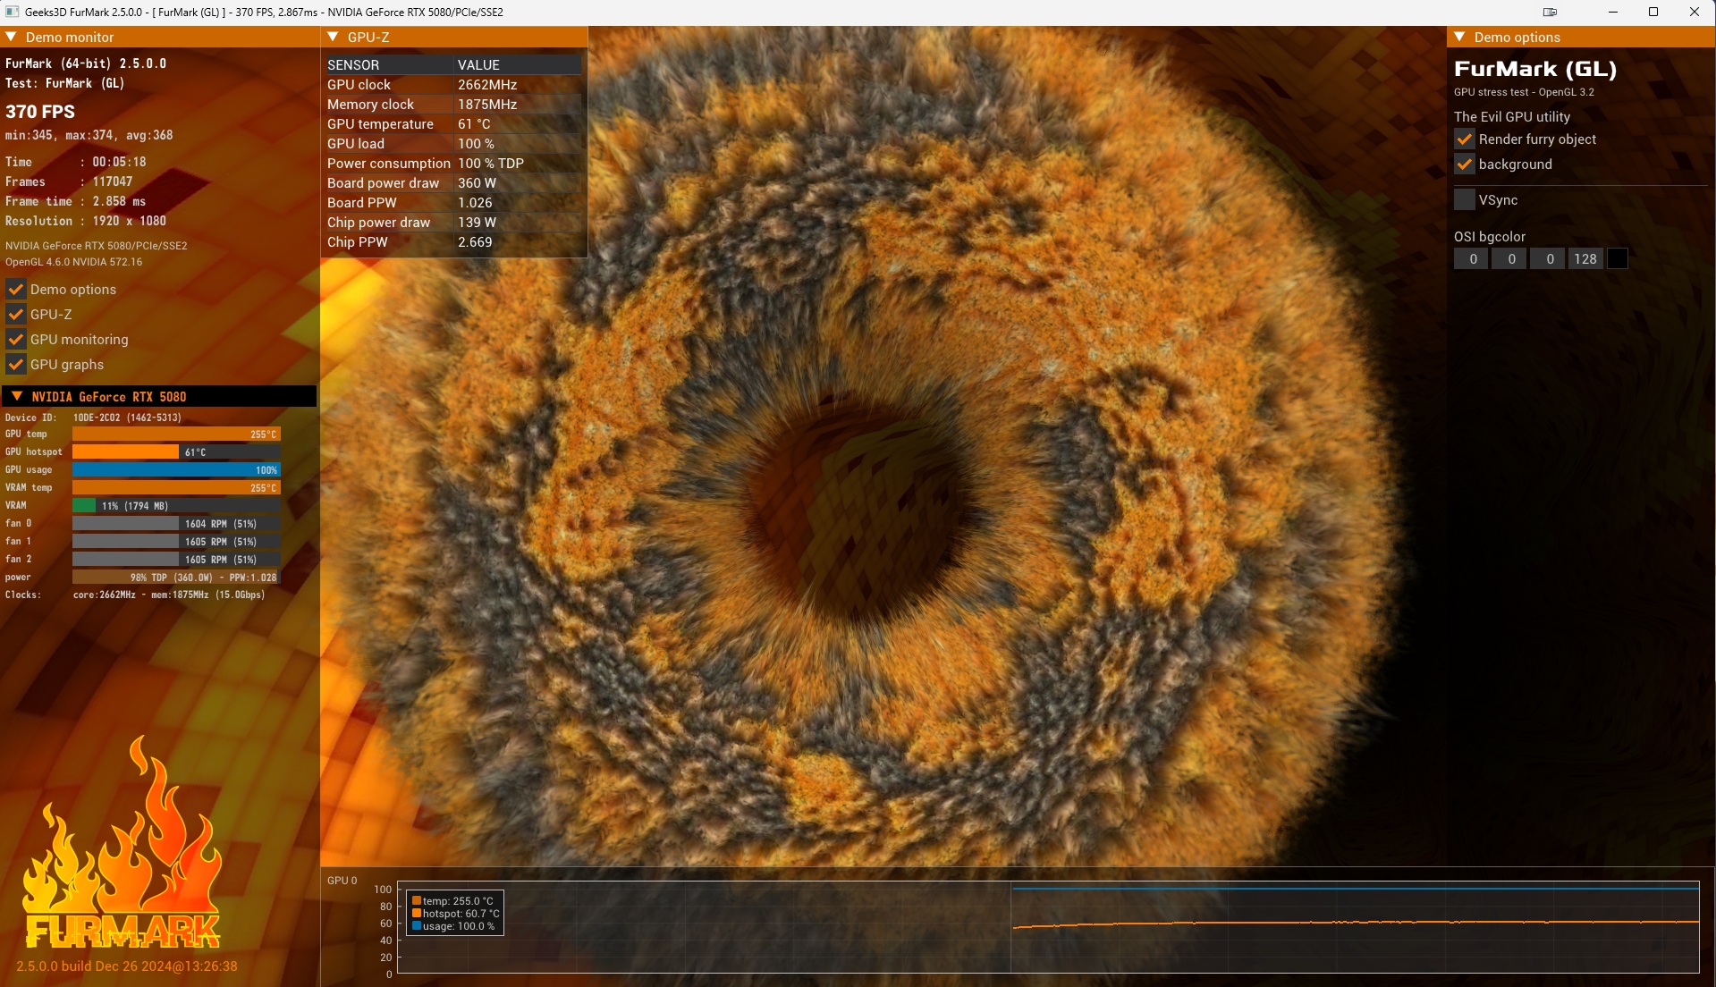Click the FurMark app icon in title bar
The image size is (1716, 987).
coord(13,12)
